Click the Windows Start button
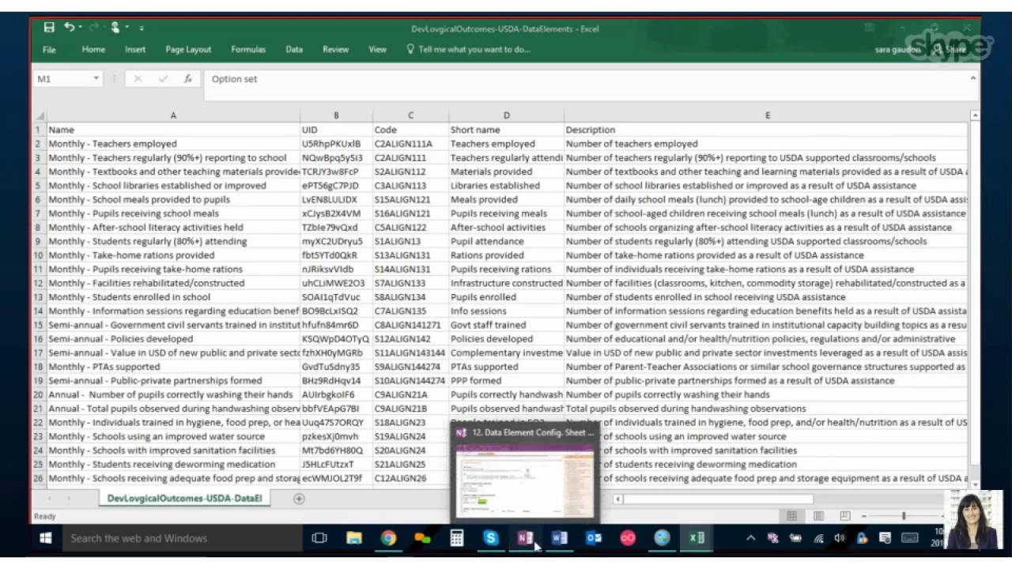This screenshot has width=1012, height=569. 46,538
